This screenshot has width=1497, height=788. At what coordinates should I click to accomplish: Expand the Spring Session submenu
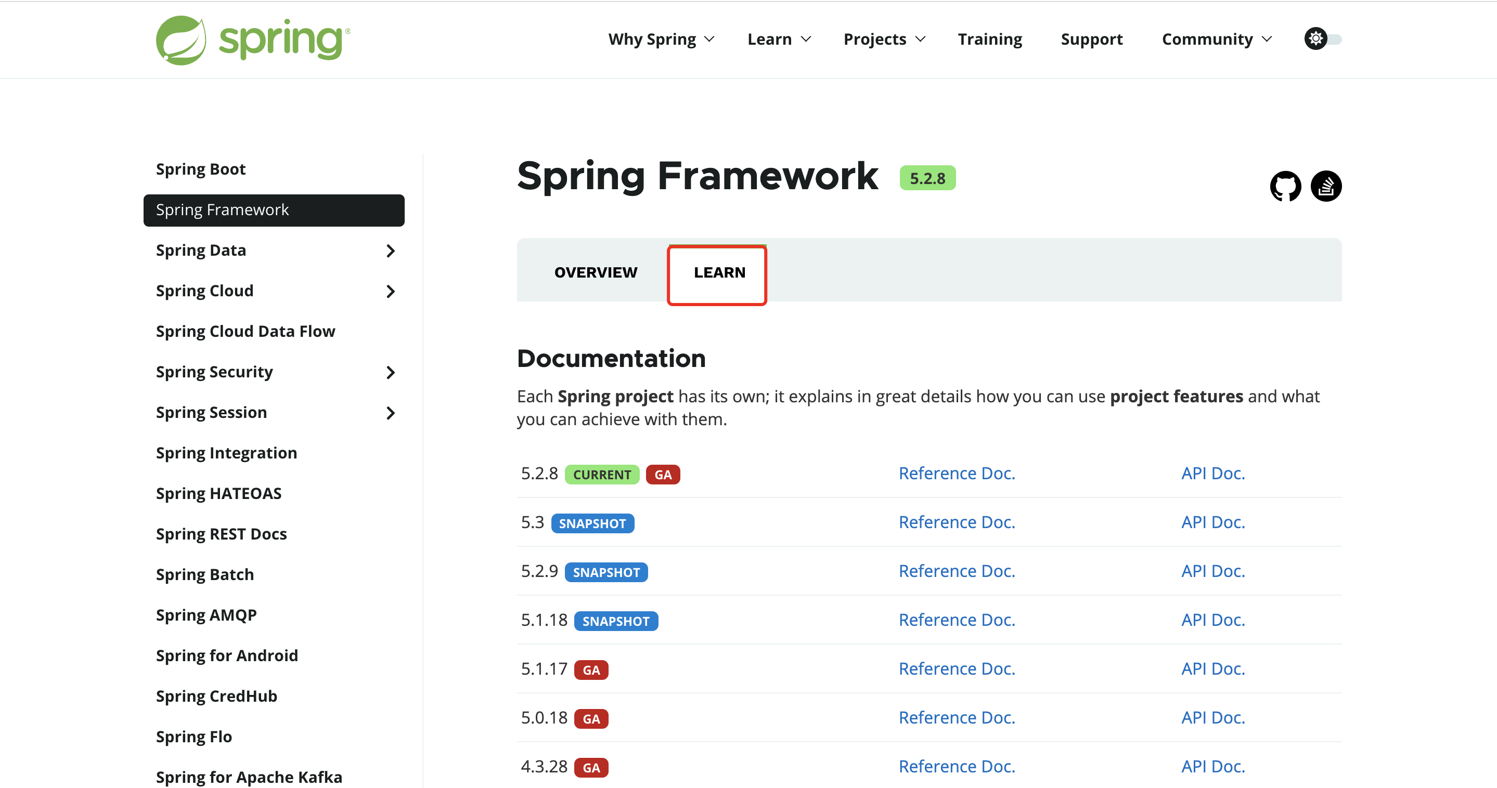(x=391, y=413)
